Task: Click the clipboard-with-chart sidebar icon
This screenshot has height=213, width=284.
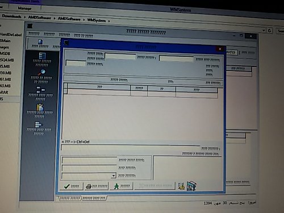Action: [x=40, y=111]
